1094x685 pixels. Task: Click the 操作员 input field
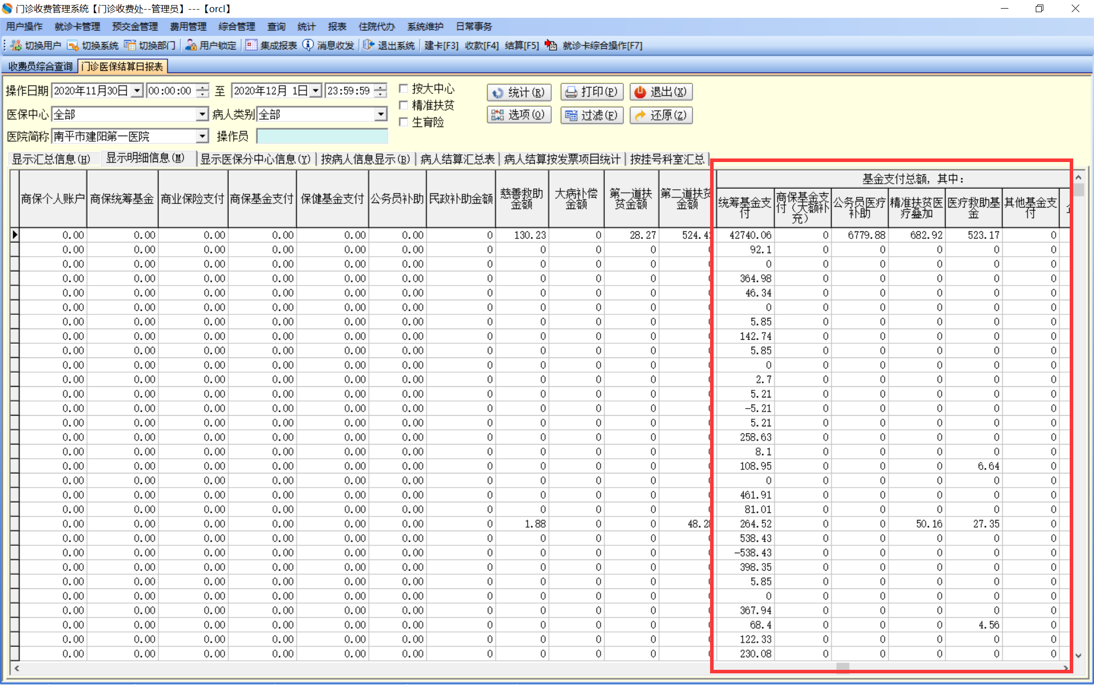(x=322, y=136)
